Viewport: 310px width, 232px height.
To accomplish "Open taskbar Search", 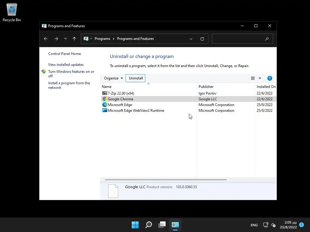I will tap(149, 225).
